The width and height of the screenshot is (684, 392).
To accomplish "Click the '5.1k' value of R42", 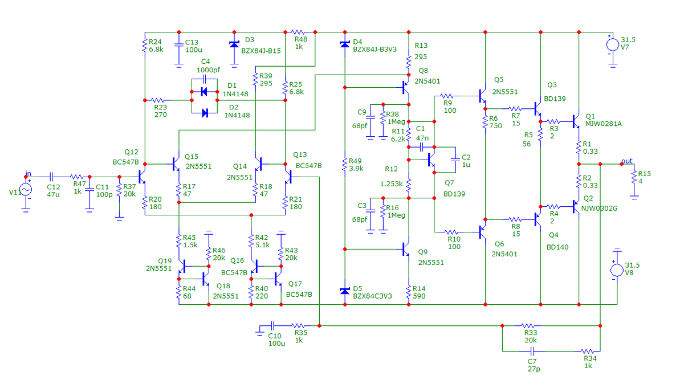I will 262,245.
